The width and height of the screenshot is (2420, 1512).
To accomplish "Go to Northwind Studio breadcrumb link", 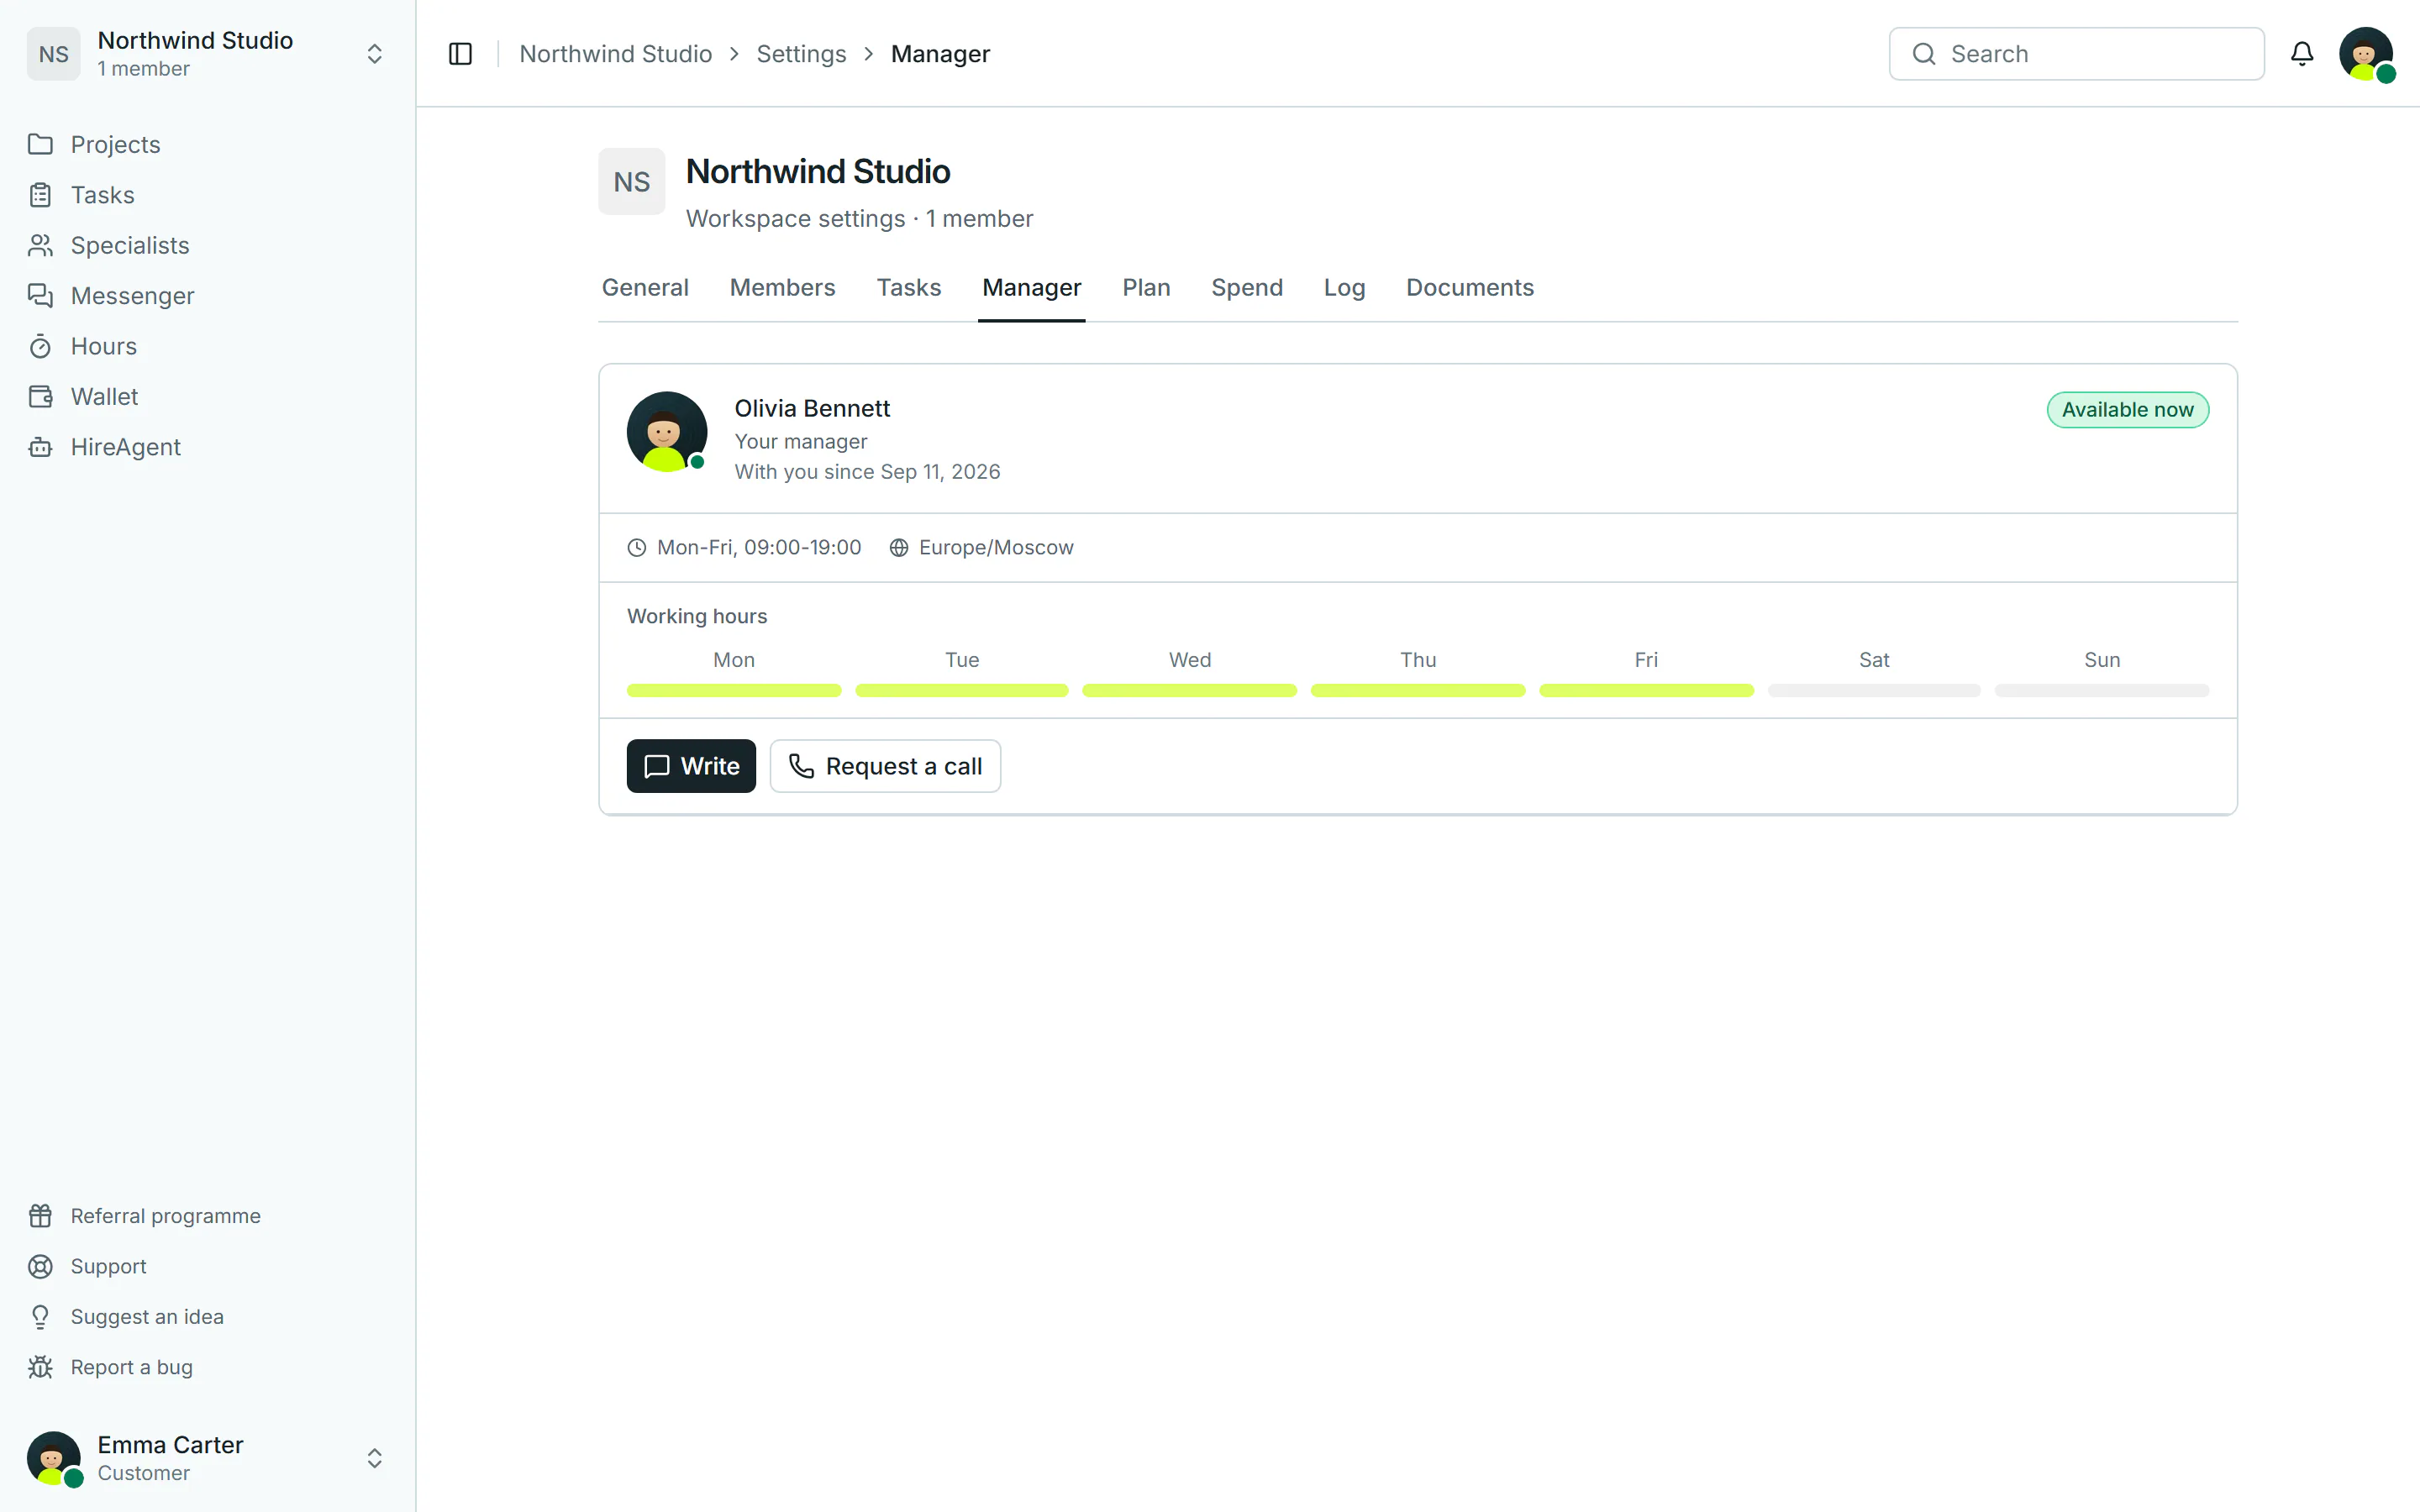I will [x=616, y=54].
